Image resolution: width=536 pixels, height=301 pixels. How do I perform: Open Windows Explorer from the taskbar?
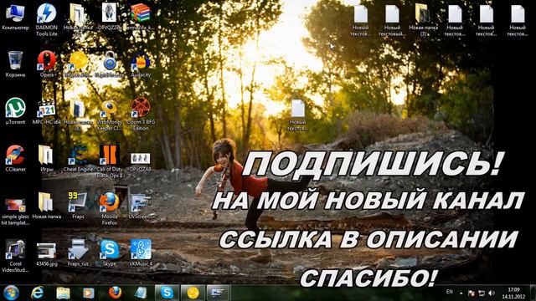pyautogui.click(x=64, y=293)
